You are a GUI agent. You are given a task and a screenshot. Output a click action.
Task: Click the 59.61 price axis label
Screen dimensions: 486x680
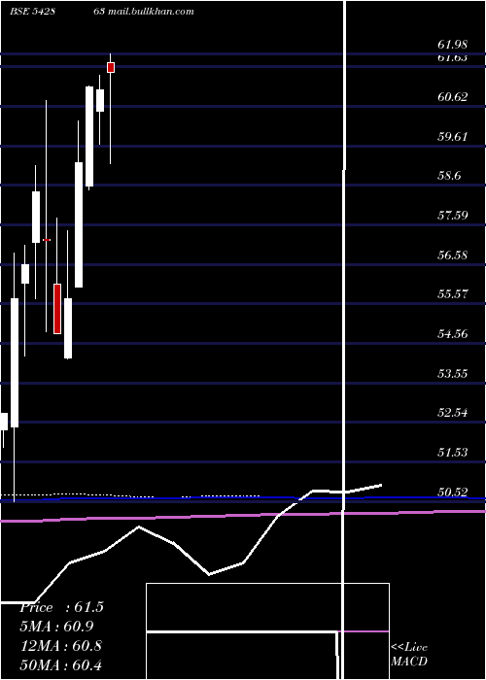(x=453, y=137)
